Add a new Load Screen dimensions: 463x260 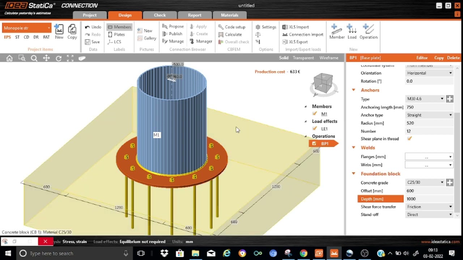pyautogui.click(x=352, y=32)
